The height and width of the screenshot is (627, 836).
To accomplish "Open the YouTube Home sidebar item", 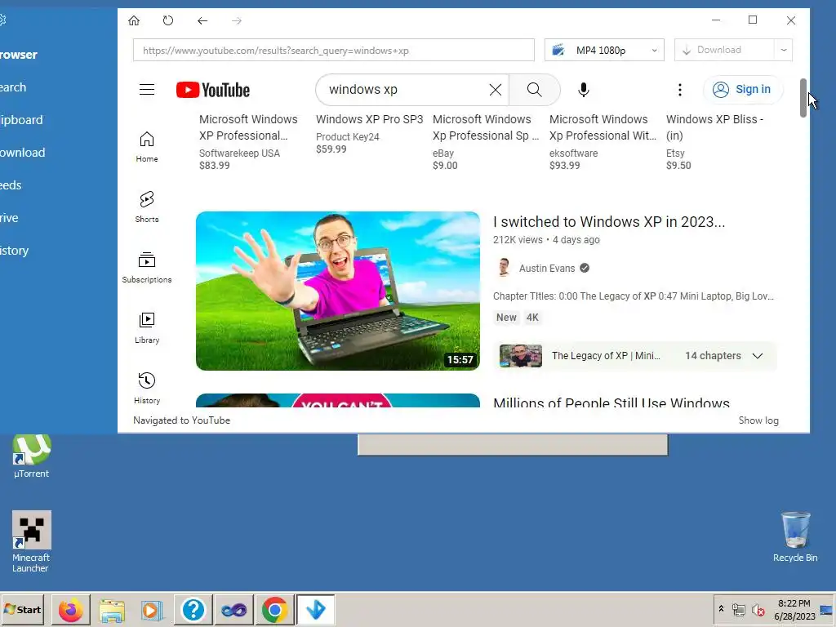I will pos(147,147).
